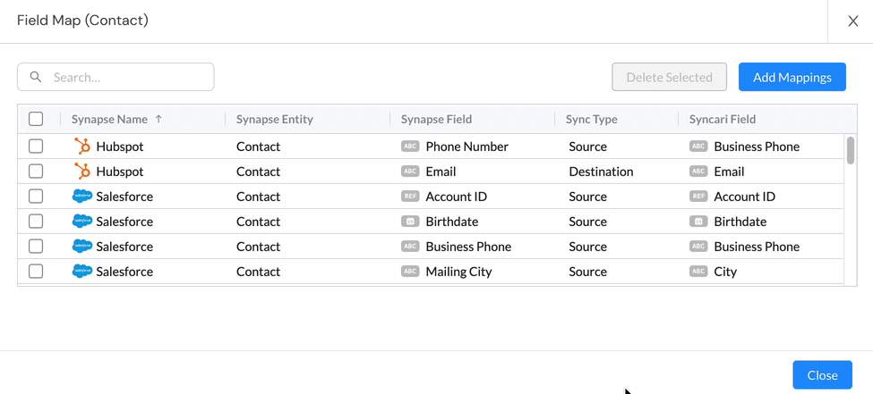873x394 pixels.
Task: Click the table's vertical scrollbar thumb
Action: 851,150
